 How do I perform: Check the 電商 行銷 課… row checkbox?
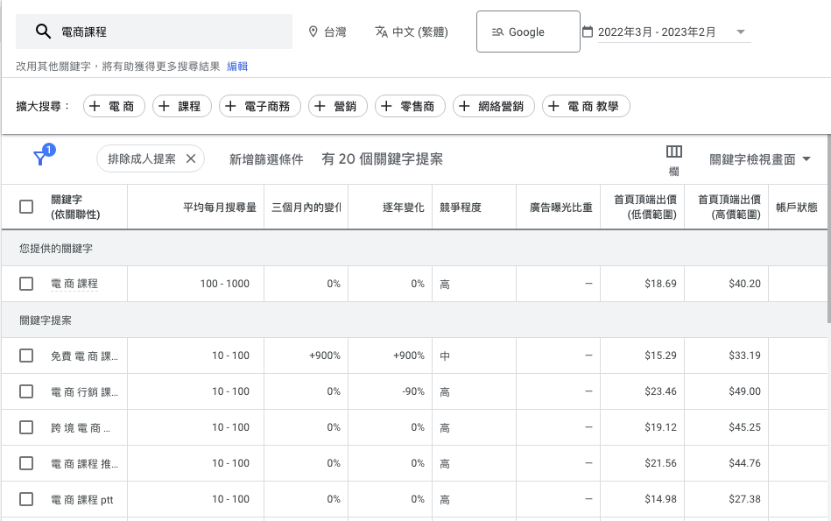[26, 391]
